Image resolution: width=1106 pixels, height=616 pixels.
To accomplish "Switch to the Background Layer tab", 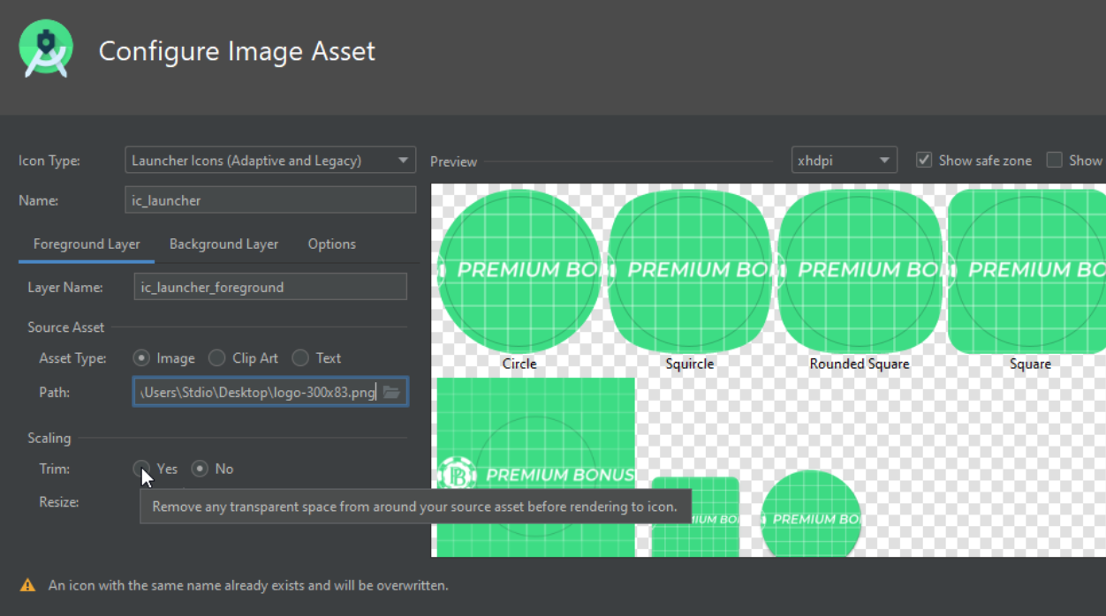I will (x=223, y=244).
